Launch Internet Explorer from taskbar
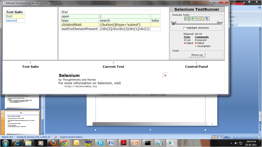The width and height of the screenshot is (262, 147). coord(17,143)
